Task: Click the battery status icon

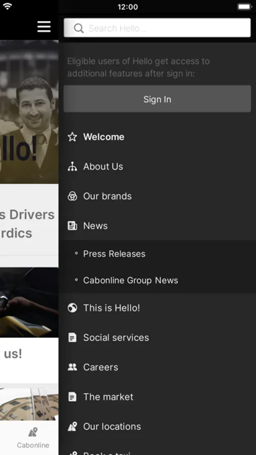Action: click(x=244, y=7)
